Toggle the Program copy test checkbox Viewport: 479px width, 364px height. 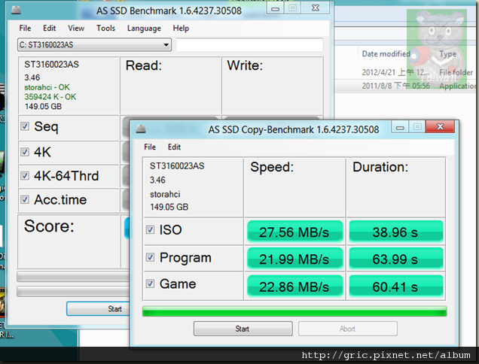coord(150,257)
